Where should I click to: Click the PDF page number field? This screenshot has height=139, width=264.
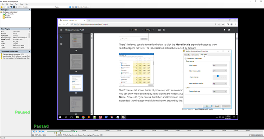point(131,30)
